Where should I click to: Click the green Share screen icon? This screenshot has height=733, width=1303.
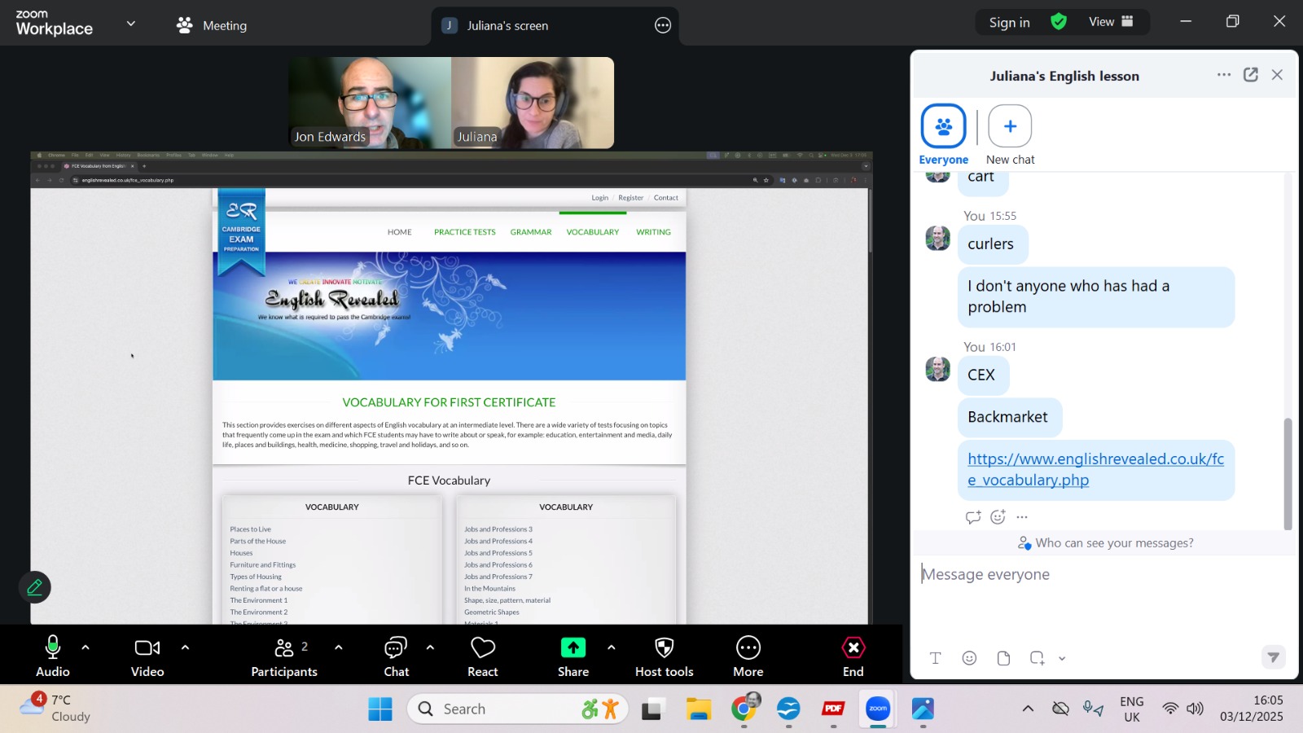pyautogui.click(x=573, y=648)
